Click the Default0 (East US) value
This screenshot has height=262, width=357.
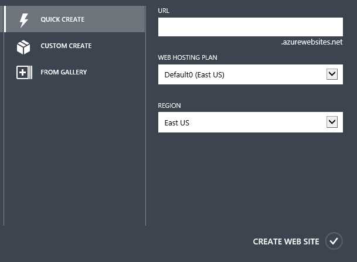[195, 75]
